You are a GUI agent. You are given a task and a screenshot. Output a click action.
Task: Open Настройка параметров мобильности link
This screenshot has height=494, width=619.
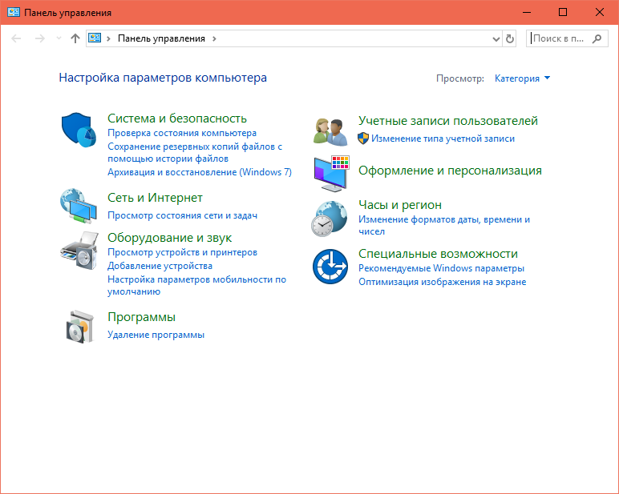[x=197, y=286]
